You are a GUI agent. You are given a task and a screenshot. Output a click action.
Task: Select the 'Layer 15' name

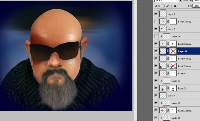coord(176,81)
